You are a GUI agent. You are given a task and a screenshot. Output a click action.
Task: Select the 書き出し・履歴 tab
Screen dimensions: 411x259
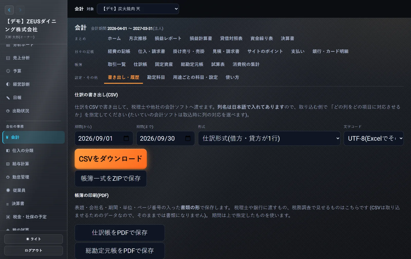tap(124, 77)
